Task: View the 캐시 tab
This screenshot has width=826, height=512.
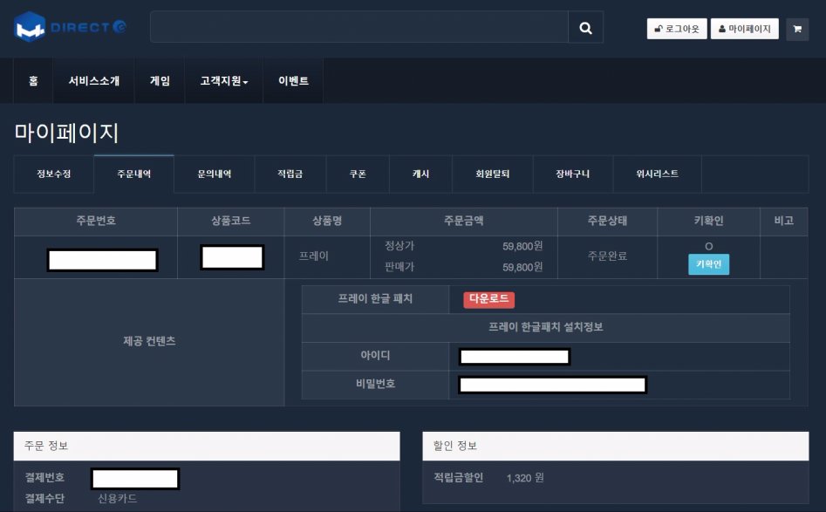Action: click(x=420, y=174)
